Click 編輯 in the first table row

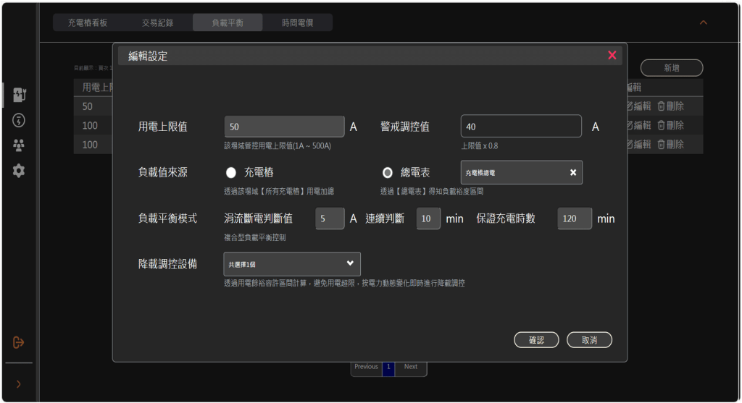click(x=639, y=106)
